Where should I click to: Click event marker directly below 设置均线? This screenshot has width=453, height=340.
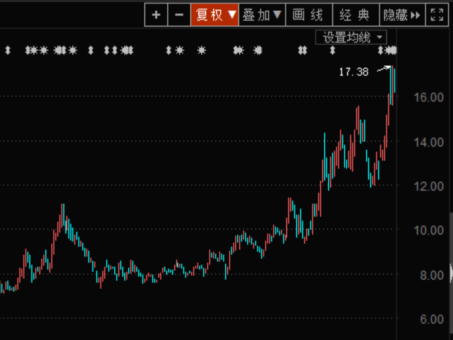click(x=332, y=50)
